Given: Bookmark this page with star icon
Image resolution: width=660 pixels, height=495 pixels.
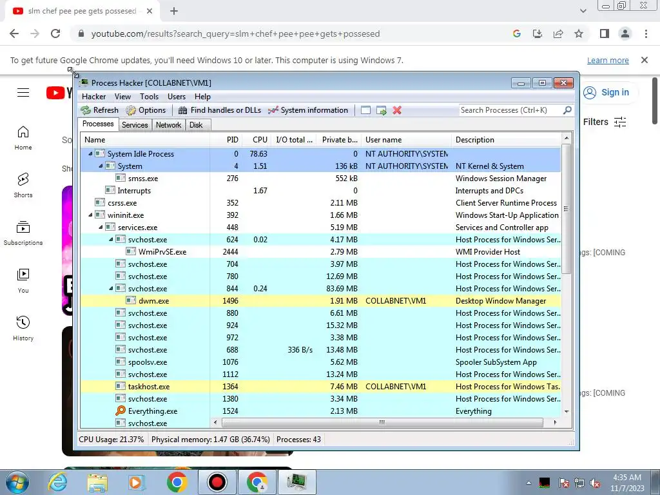Looking at the screenshot, I should coord(579,34).
